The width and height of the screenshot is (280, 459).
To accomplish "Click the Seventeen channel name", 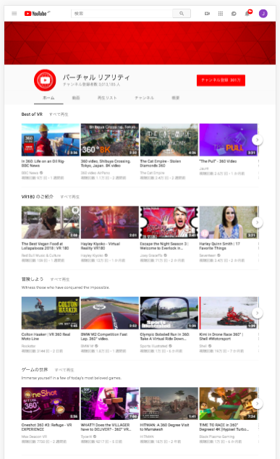I will coord(208,256).
